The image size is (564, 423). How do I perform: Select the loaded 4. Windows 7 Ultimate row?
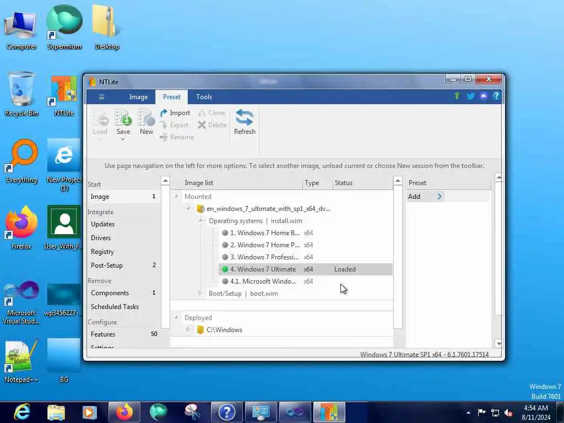[x=305, y=269]
